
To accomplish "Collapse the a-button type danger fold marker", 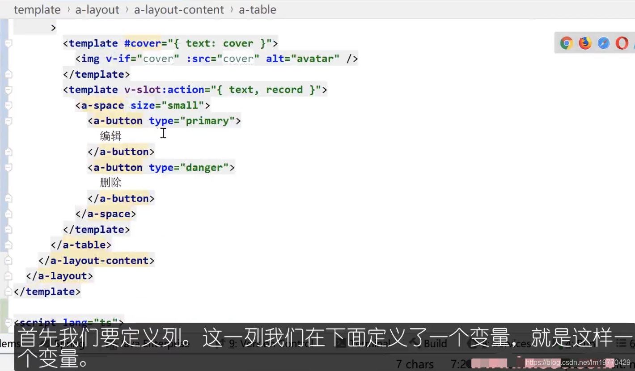I will [8, 168].
